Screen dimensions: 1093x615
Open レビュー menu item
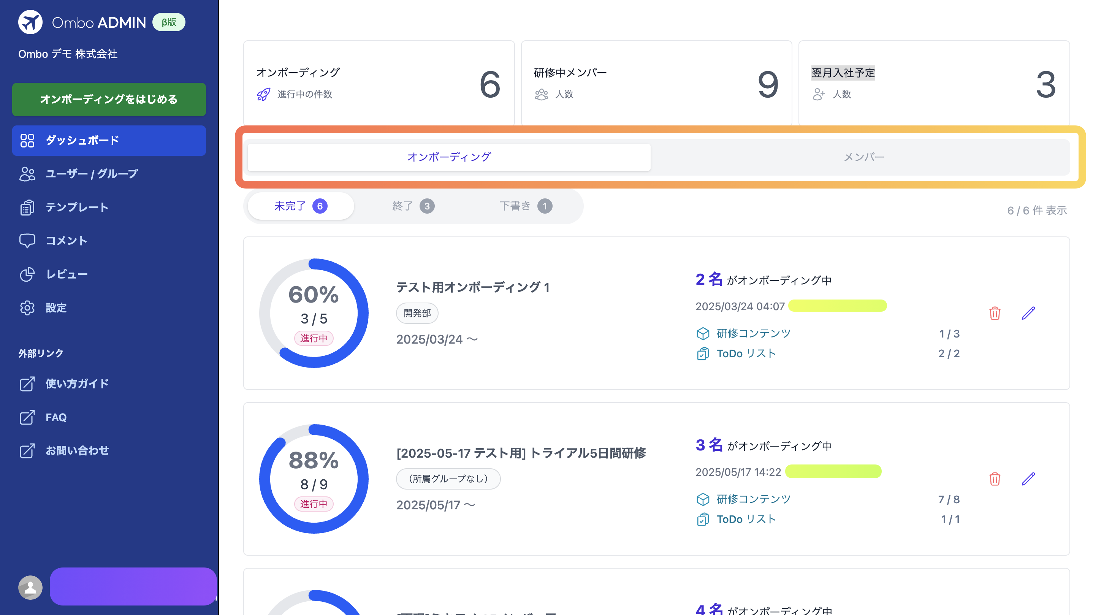click(109, 274)
